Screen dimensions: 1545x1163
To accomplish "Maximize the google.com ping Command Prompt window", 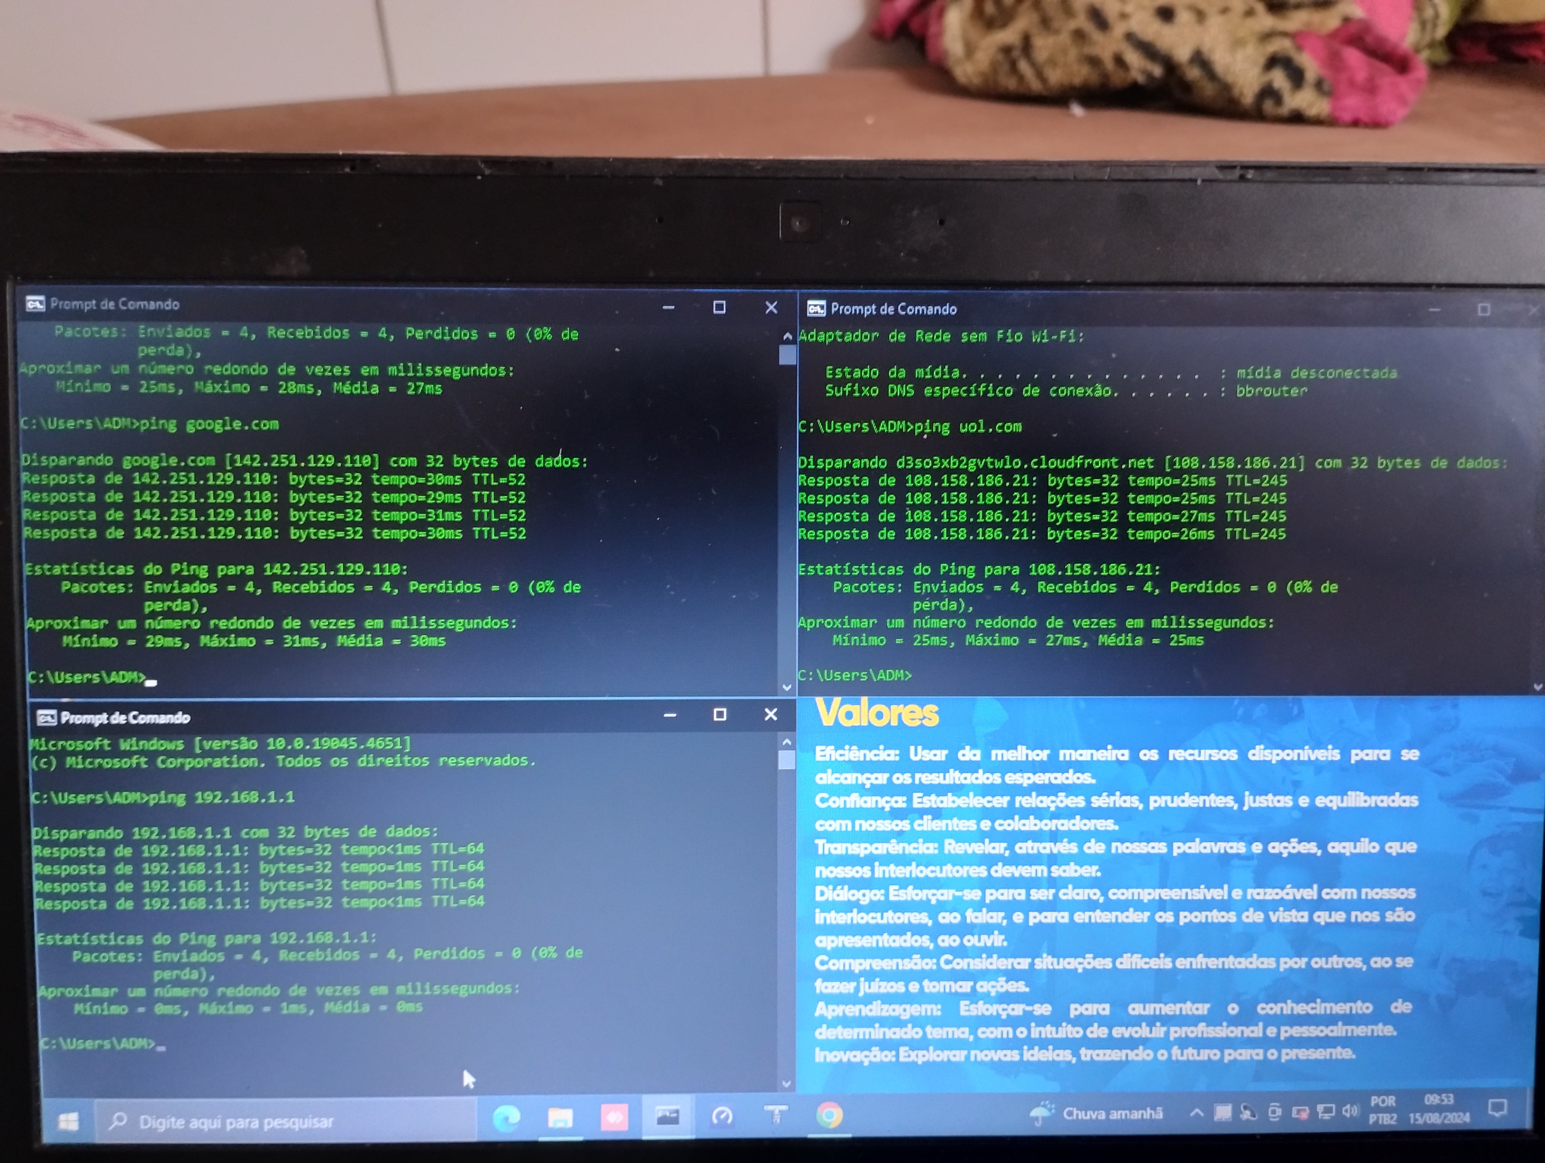I will pyautogui.click(x=719, y=307).
